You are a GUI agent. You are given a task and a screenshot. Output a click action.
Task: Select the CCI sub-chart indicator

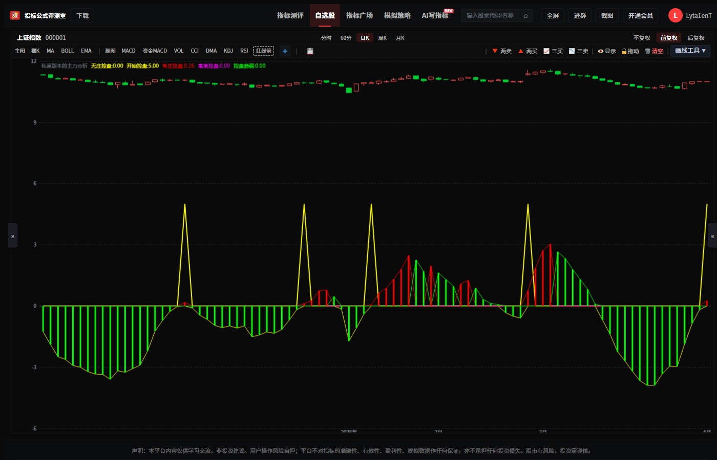pyautogui.click(x=195, y=51)
